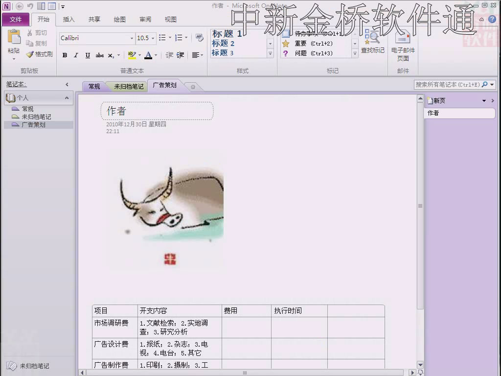Image resolution: width=501 pixels, height=376 pixels.
Task: Click the 新页 new page button
Action: (x=436, y=101)
